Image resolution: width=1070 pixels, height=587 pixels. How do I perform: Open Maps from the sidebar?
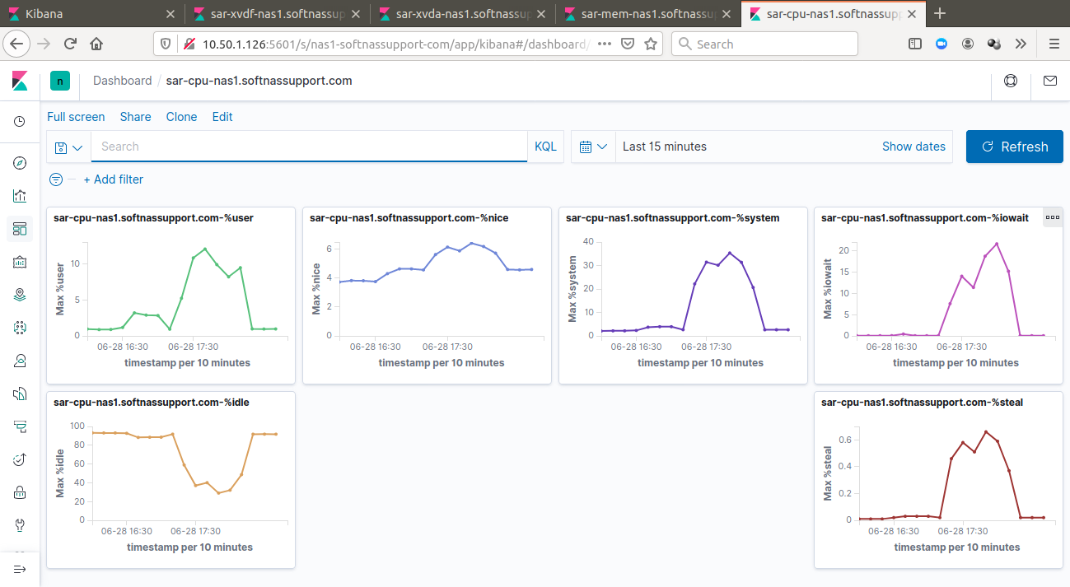click(x=20, y=295)
